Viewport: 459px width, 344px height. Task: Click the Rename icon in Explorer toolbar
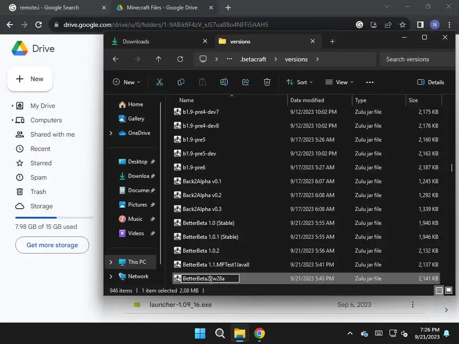[224, 82]
